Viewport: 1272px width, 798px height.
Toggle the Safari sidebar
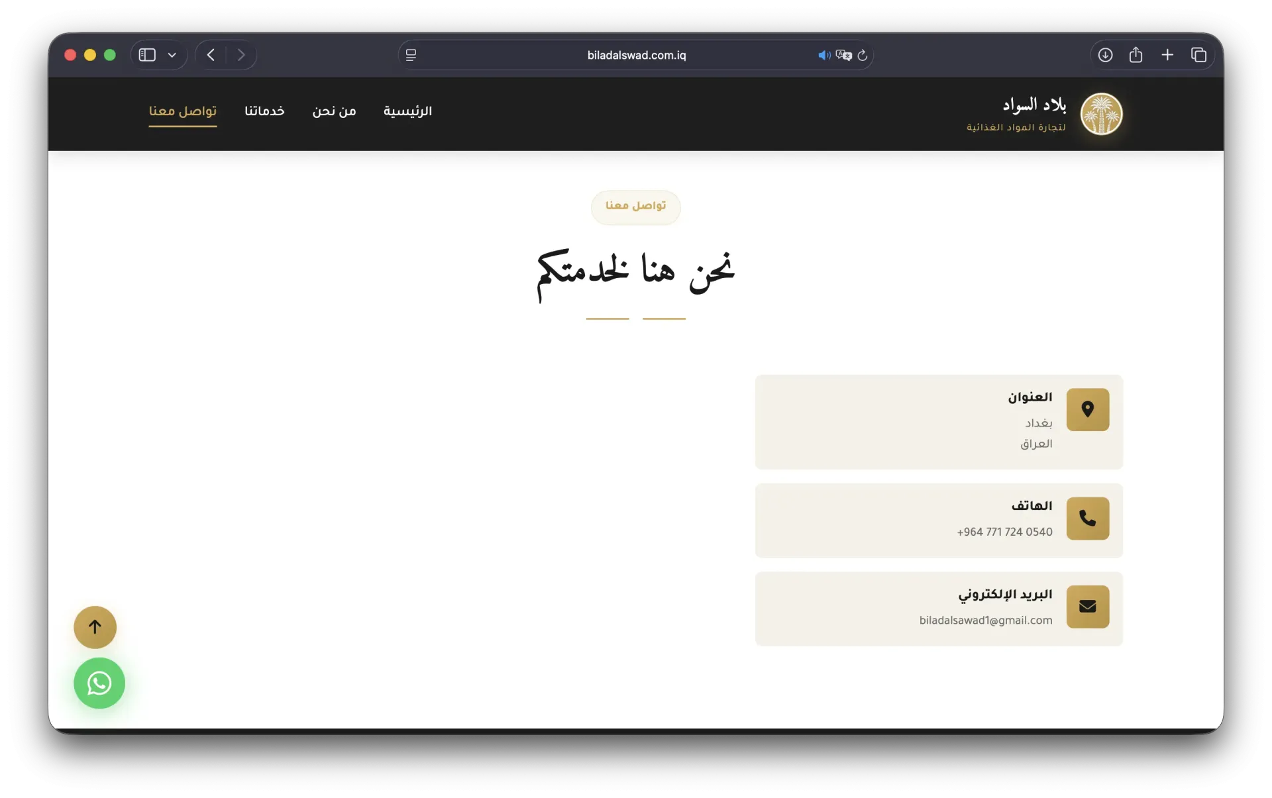[x=147, y=55]
